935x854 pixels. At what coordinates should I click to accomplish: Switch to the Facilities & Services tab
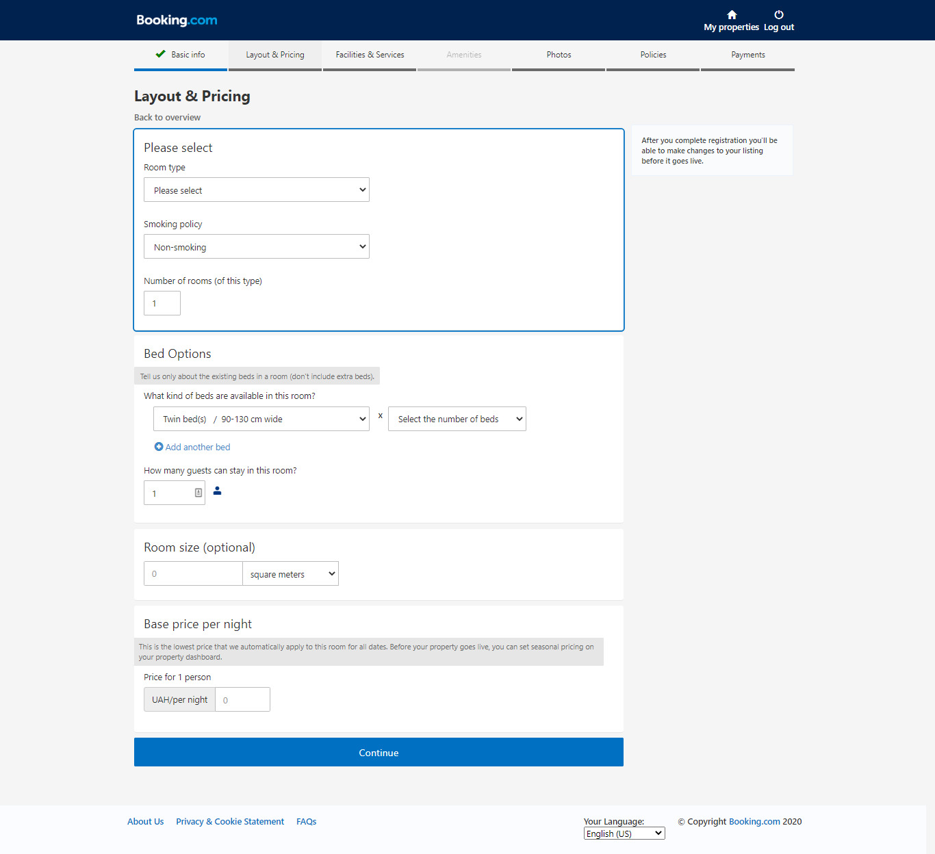(x=370, y=55)
